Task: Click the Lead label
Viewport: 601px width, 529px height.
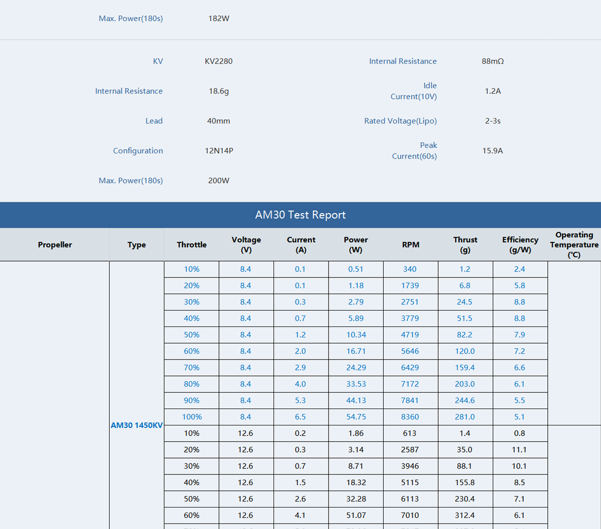Action: click(154, 121)
